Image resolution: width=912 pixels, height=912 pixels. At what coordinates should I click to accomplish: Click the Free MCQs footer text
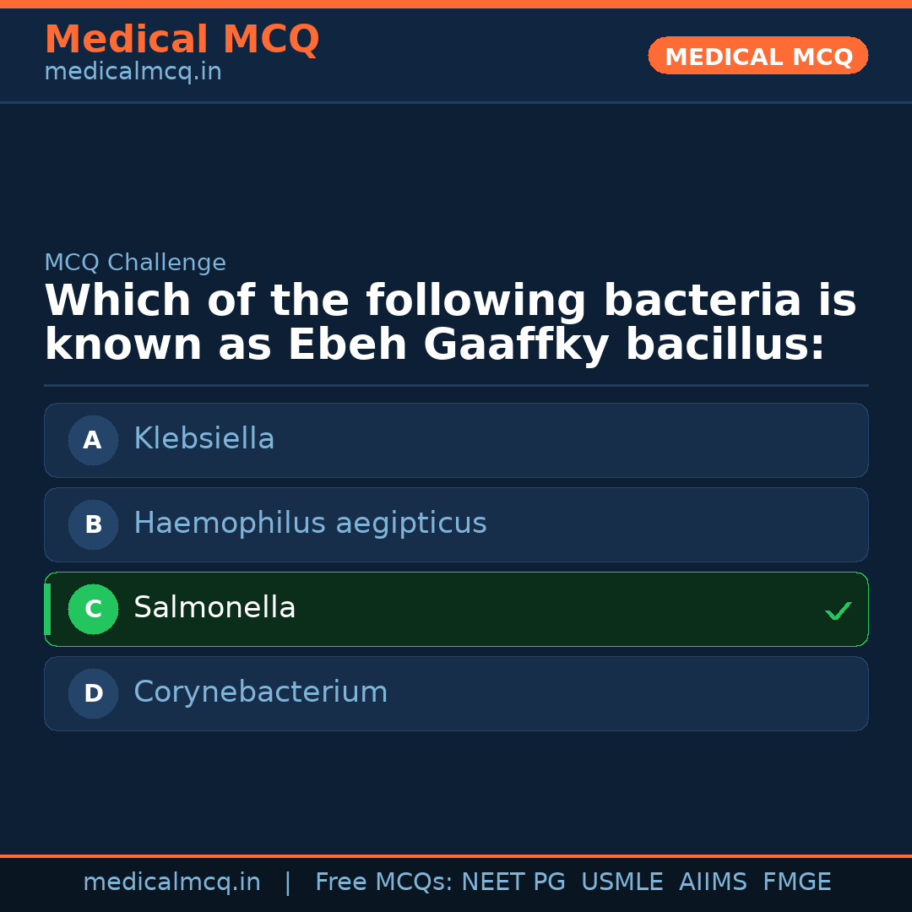383,882
